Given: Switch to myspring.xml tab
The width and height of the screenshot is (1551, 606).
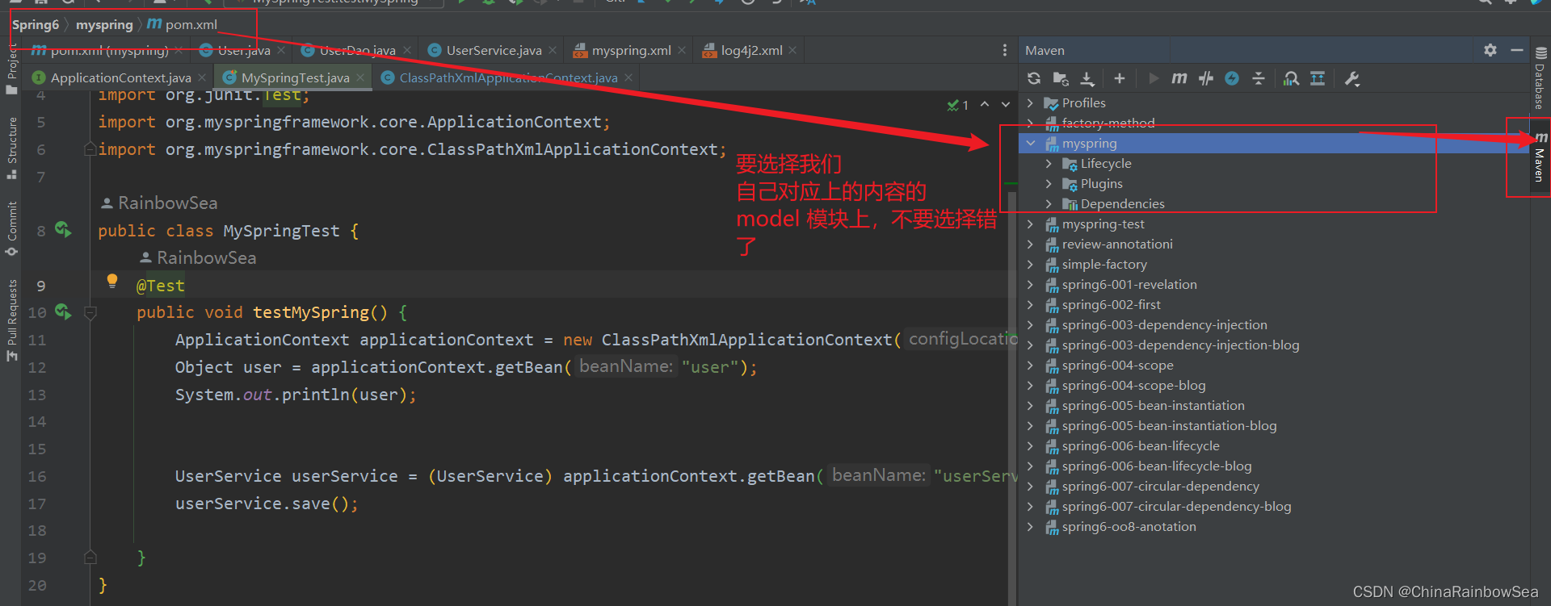Looking at the screenshot, I should point(631,50).
